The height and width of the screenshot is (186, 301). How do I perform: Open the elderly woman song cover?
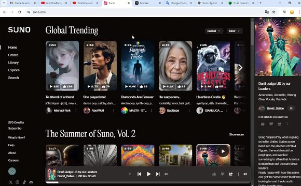tap(175, 66)
